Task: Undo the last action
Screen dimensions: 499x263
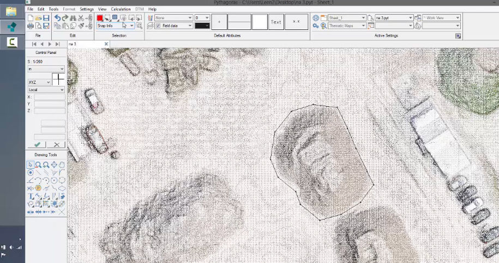Action: (57, 18)
